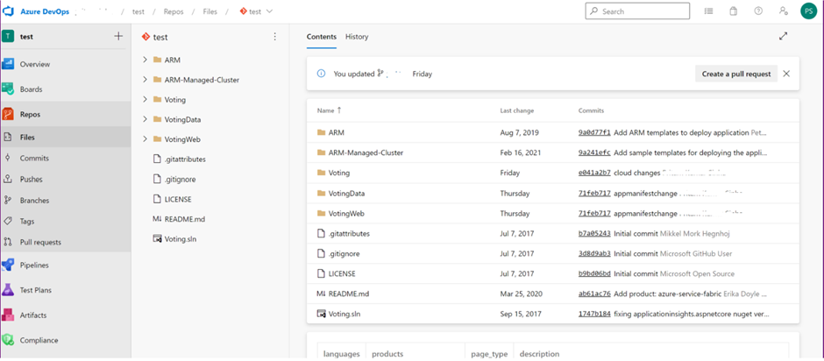Viewport: 824px width, 361px height.
Task: Open VotingData folder in file table
Action: tap(346, 194)
